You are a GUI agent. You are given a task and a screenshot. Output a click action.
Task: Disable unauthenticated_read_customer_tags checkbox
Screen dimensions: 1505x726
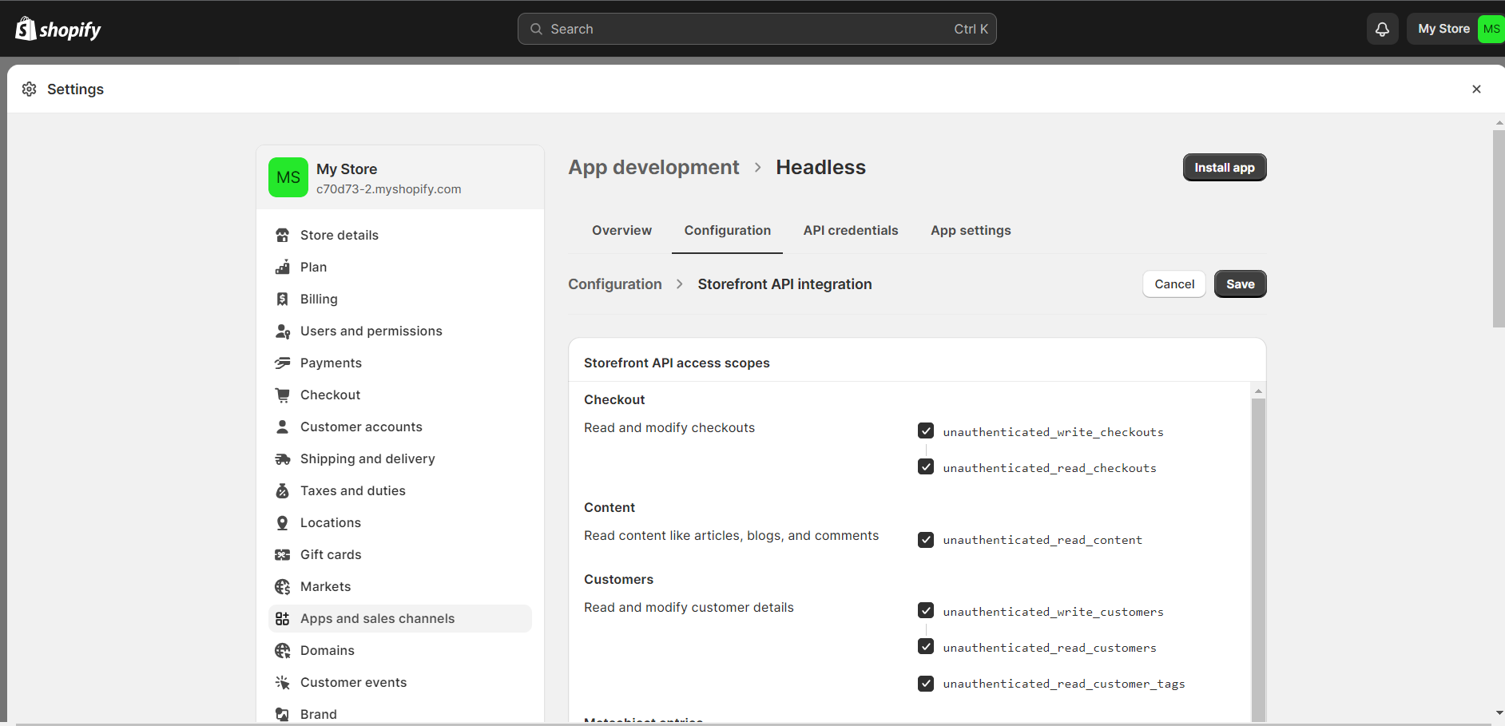click(926, 684)
